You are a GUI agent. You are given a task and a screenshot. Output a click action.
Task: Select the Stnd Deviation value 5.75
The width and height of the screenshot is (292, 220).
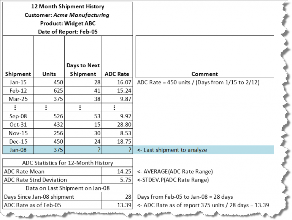click(117, 180)
